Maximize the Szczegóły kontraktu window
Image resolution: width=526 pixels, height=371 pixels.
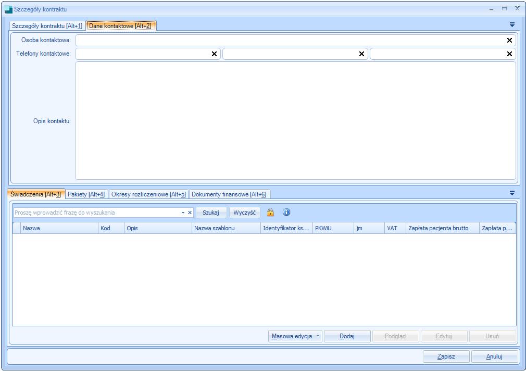[x=504, y=9]
